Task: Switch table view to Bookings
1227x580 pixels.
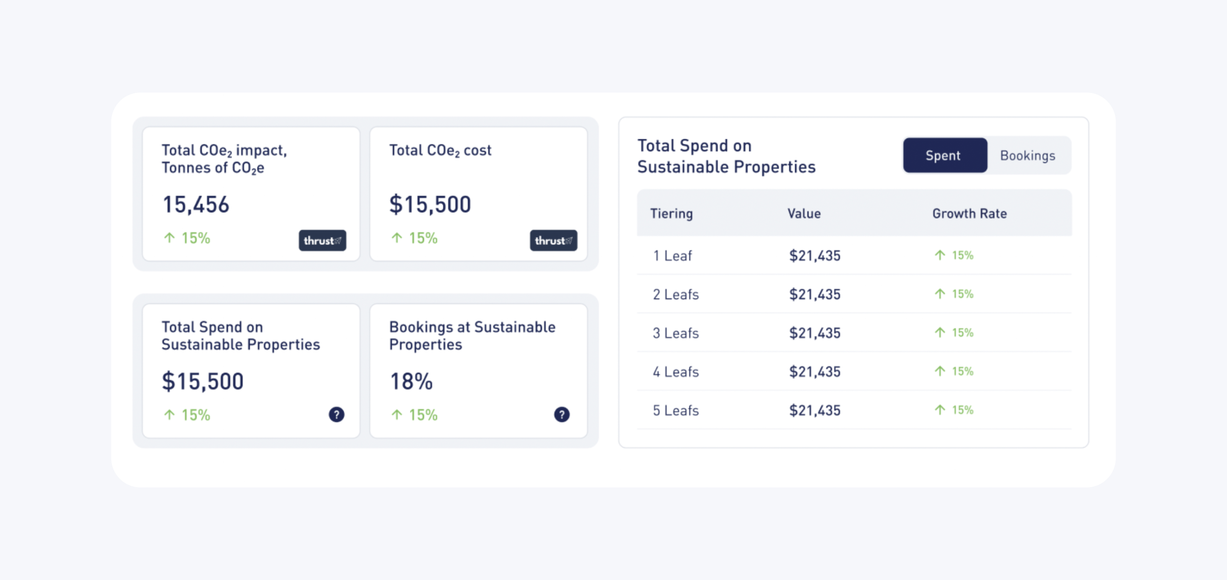Action: point(1027,155)
